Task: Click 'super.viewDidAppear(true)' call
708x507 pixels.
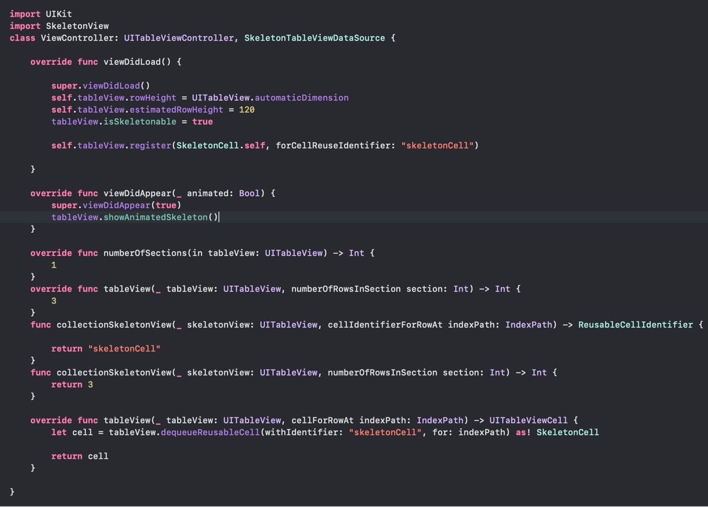Action: point(116,205)
